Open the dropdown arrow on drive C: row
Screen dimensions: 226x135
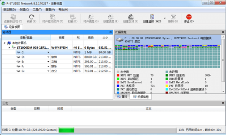click(x=48, y=52)
